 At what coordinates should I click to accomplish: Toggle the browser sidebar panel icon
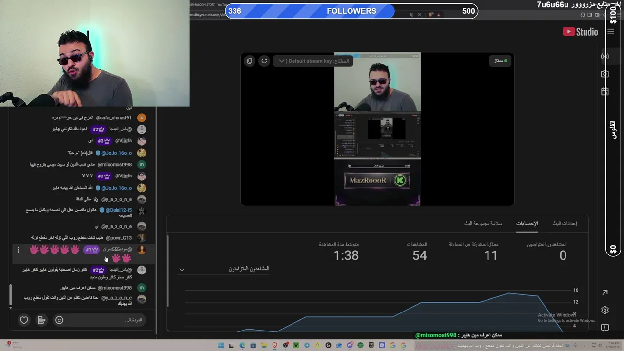coord(589,15)
